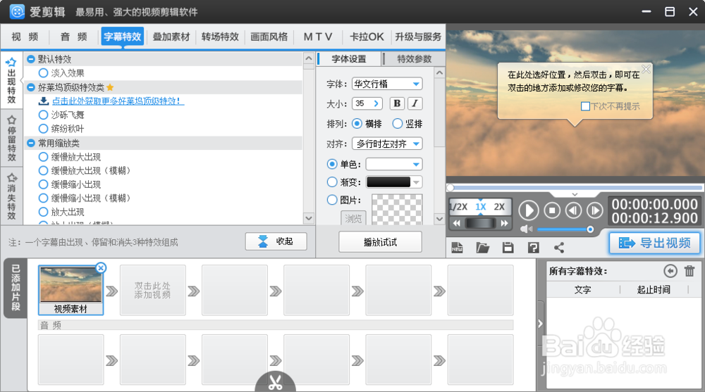Open the help question mark icon
Screen dimensions: 705x392
coord(533,248)
